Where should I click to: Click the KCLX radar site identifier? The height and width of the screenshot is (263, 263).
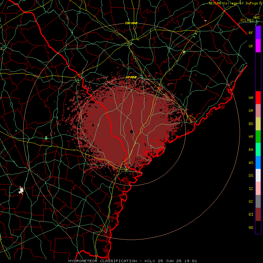click(x=150, y=261)
